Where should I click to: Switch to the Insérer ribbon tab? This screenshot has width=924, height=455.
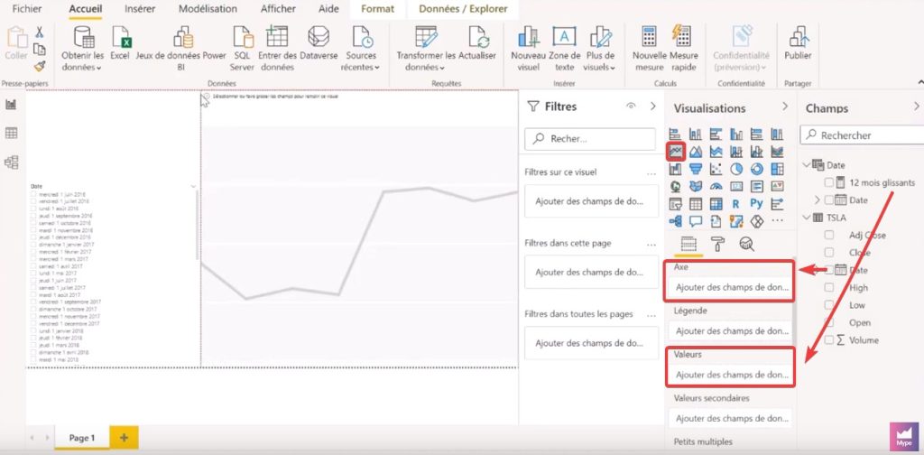point(140,9)
